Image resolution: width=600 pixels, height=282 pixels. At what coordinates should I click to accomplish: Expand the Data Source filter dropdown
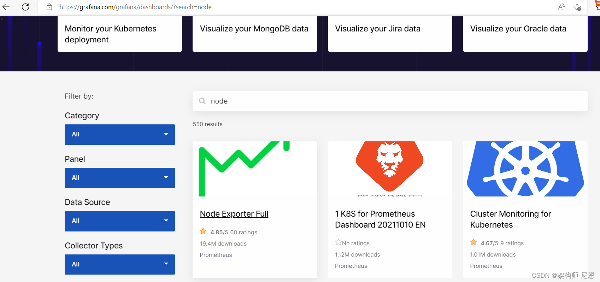120,221
